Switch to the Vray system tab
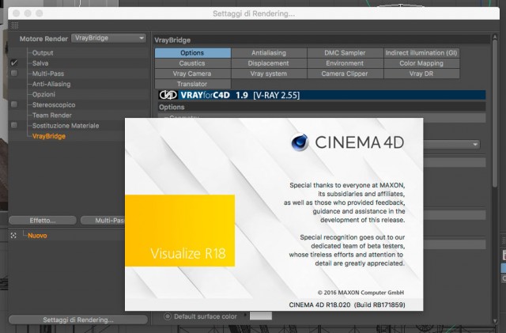Image resolution: width=506 pixels, height=333 pixels. 269,74
